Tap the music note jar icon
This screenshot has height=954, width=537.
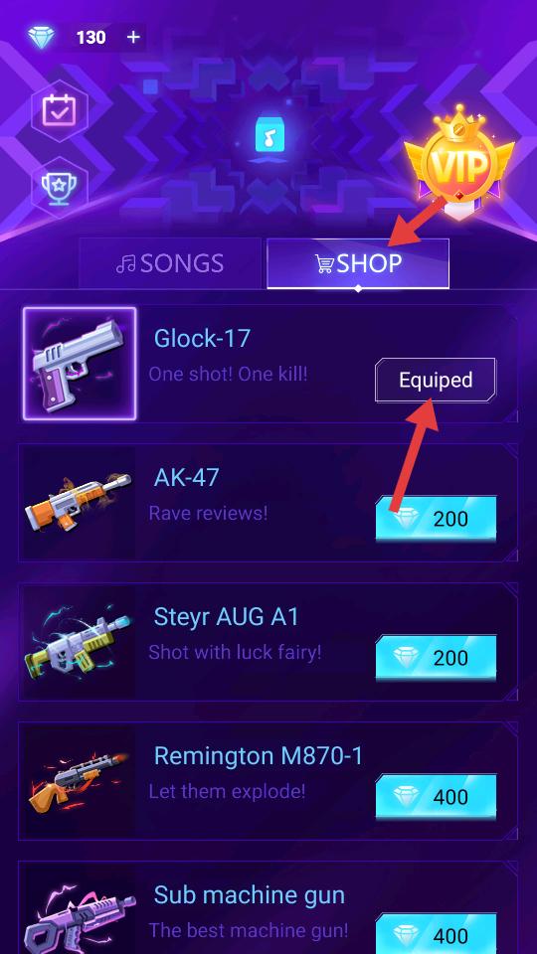coord(268,137)
